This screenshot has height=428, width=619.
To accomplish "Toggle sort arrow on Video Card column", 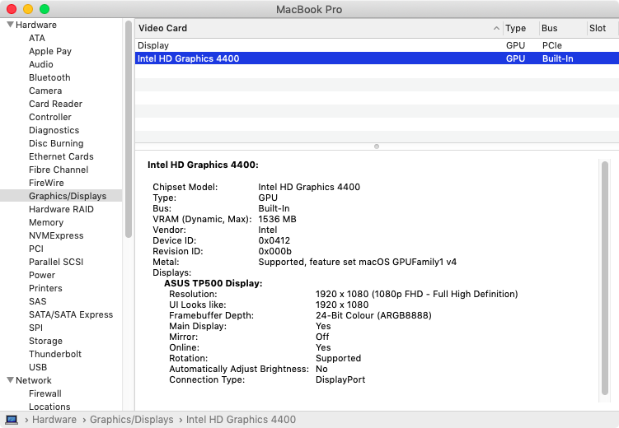I will (496, 28).
